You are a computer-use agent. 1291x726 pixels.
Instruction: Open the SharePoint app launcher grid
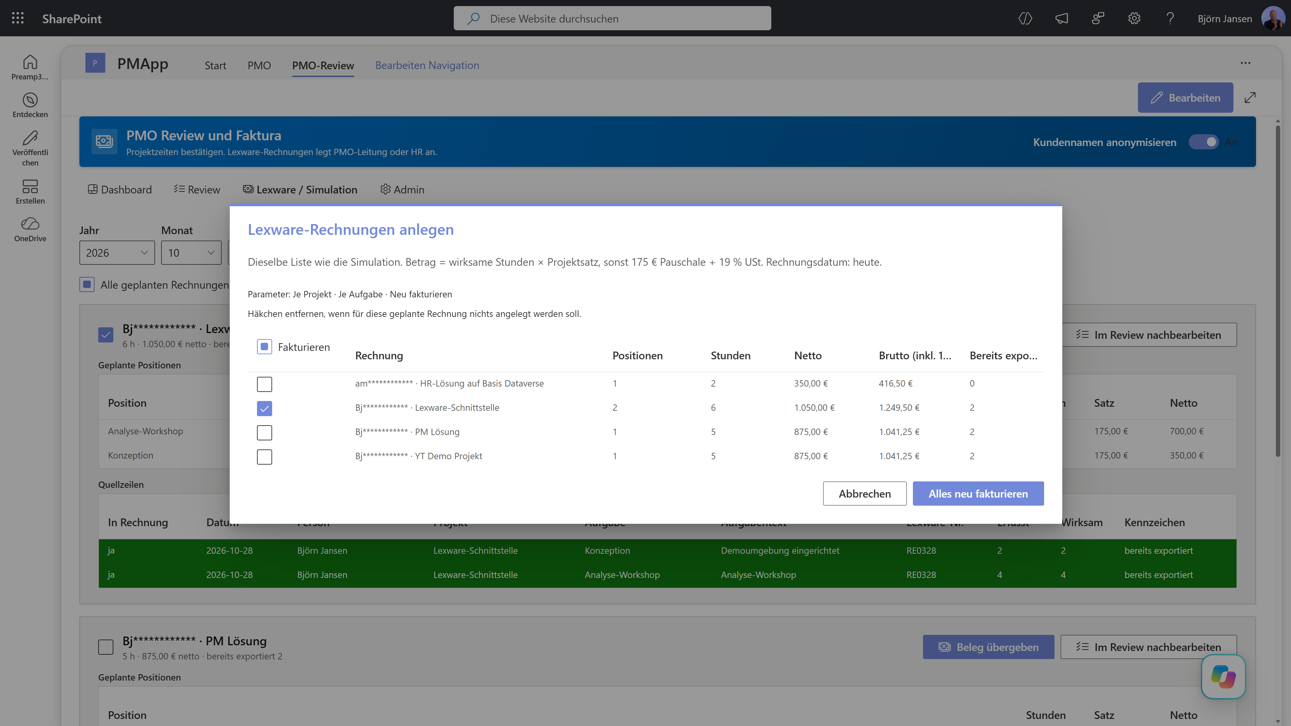(17, 19)
